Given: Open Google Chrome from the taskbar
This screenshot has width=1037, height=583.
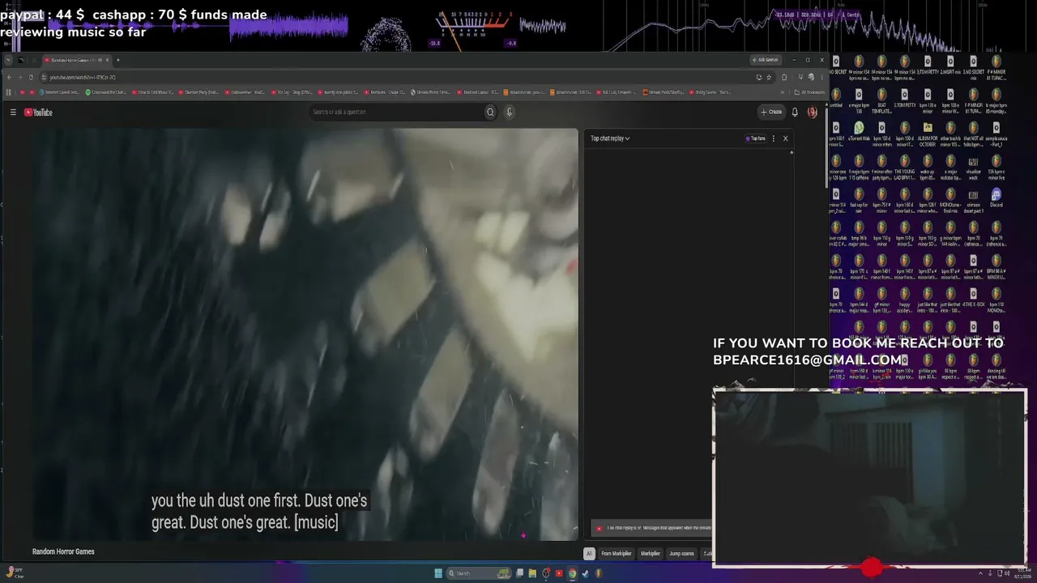Looking at the screenshot, I should point(572,573).
